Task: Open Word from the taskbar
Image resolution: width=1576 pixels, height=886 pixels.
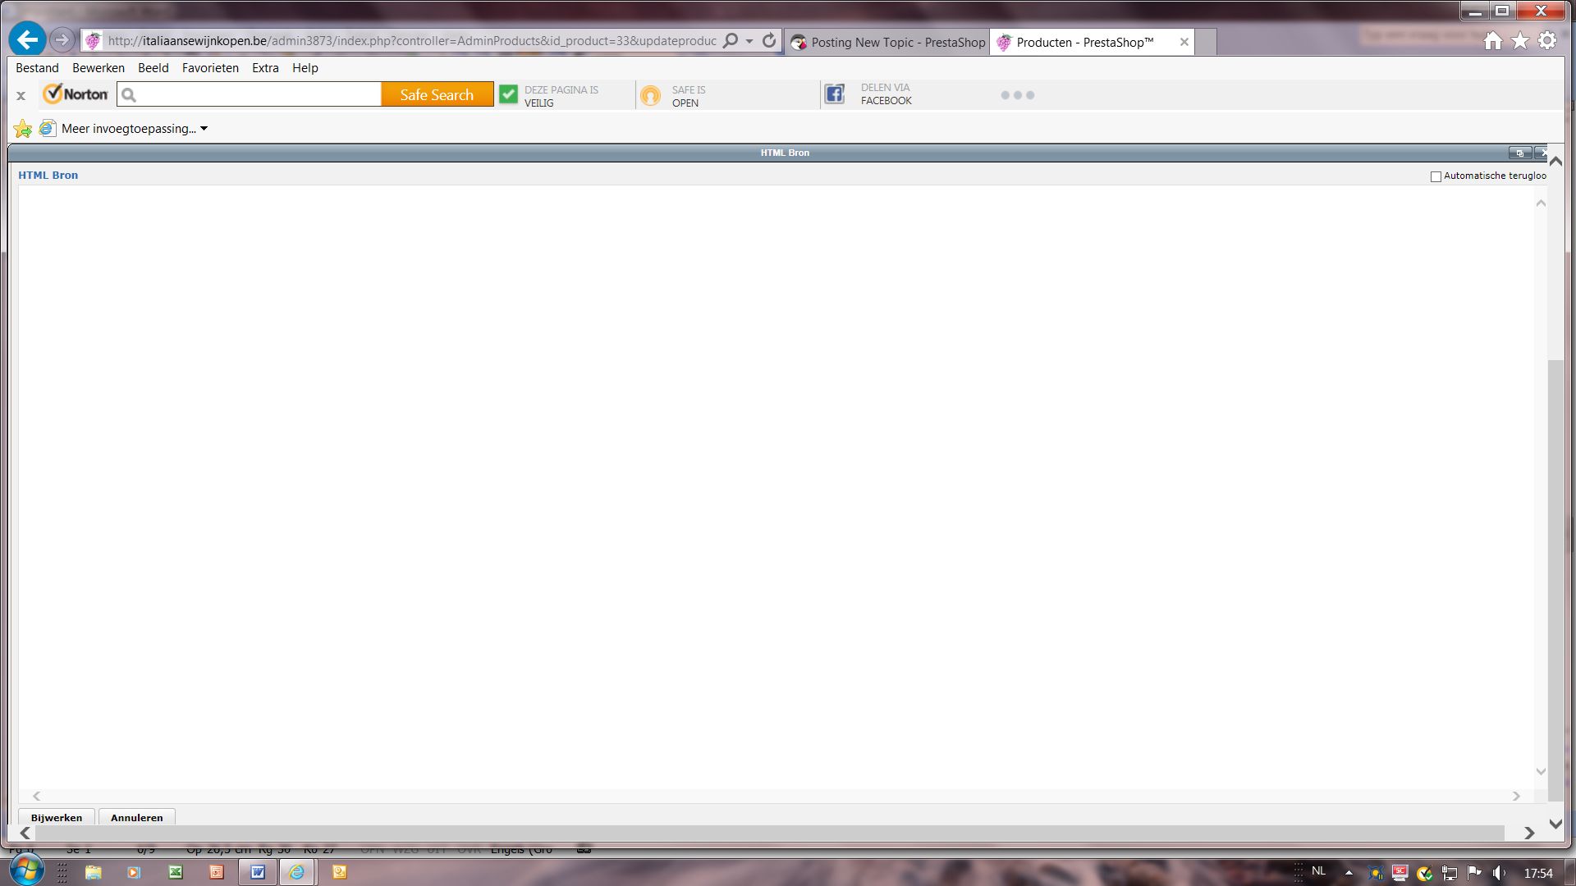Action: (258, 872)
